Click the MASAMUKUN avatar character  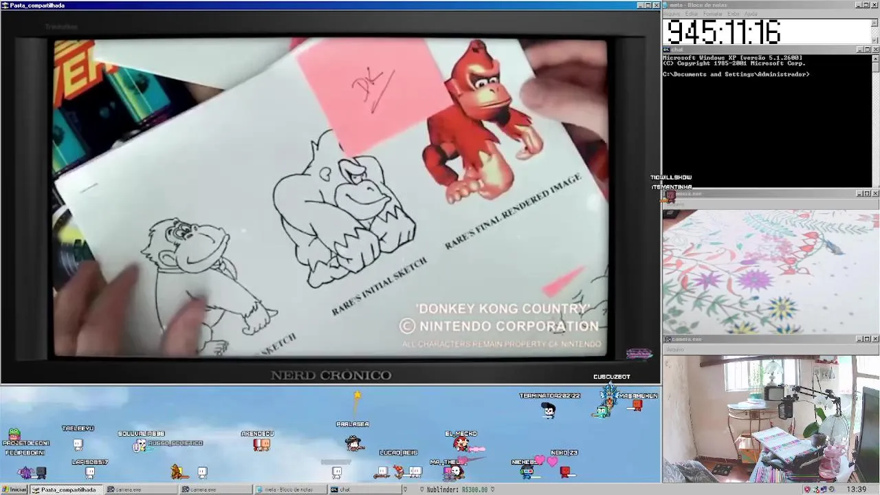coord(637,406)
